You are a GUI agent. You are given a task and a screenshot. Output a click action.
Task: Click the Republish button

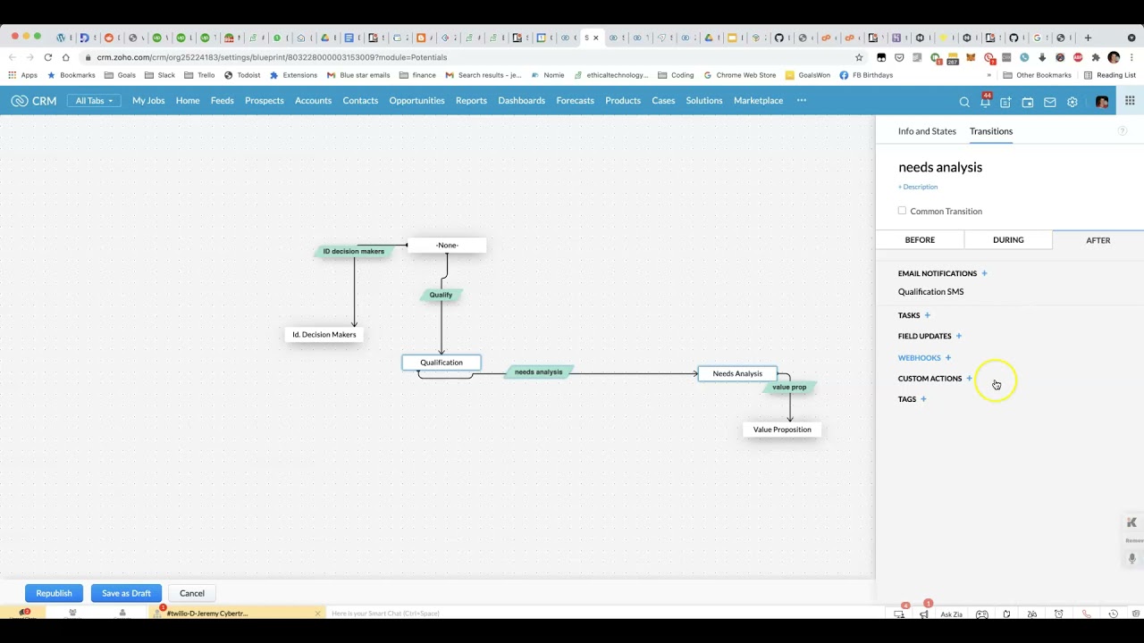54,593
